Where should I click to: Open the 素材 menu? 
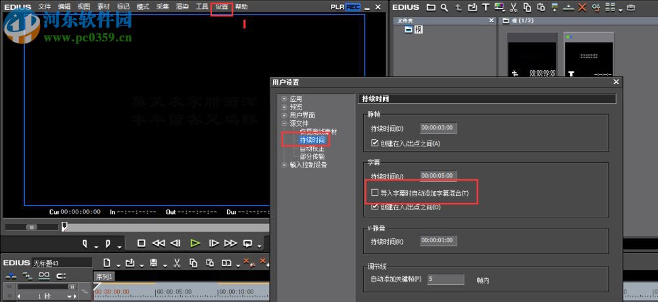click(x=104, y=7)
